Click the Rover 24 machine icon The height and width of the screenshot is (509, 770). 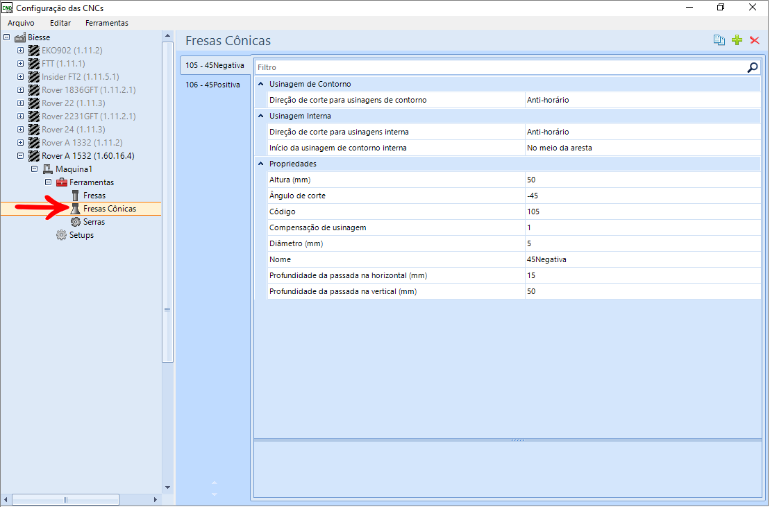(34, 130)
